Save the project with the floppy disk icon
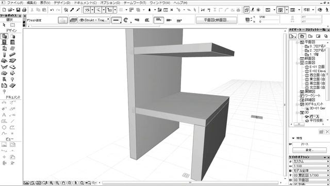Image resolution: width=330 pixels, height=186 pixels. click(x=19, y=10)
